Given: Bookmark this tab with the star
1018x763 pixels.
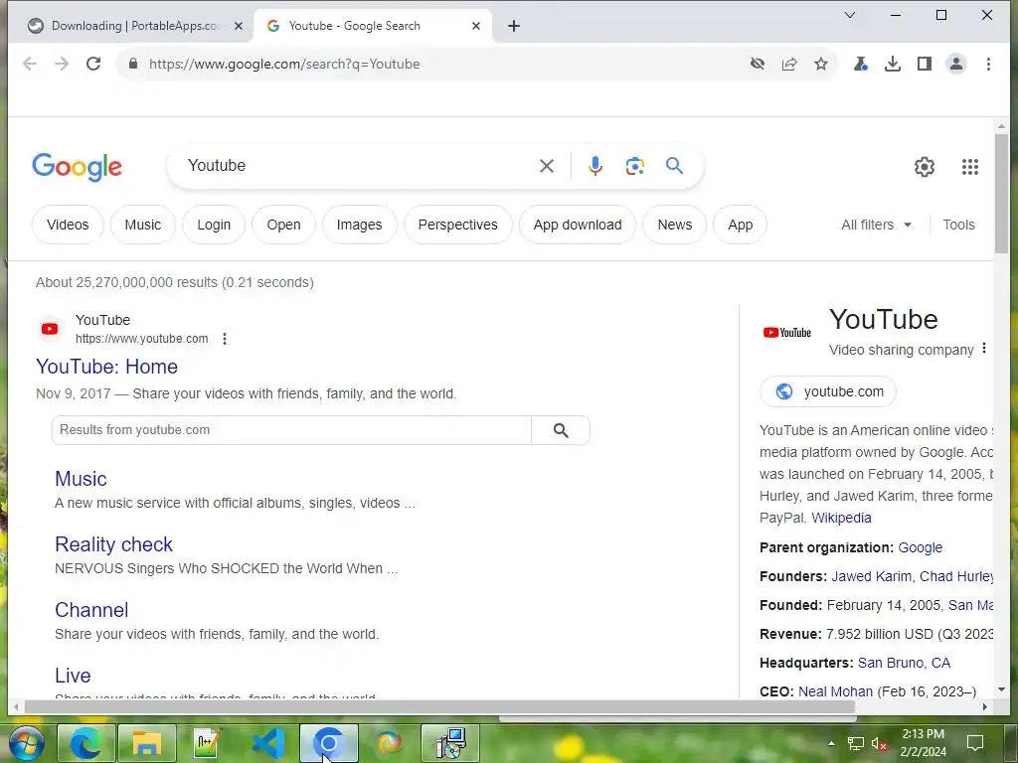Looking at the screenshot, I should click(821, 64).
